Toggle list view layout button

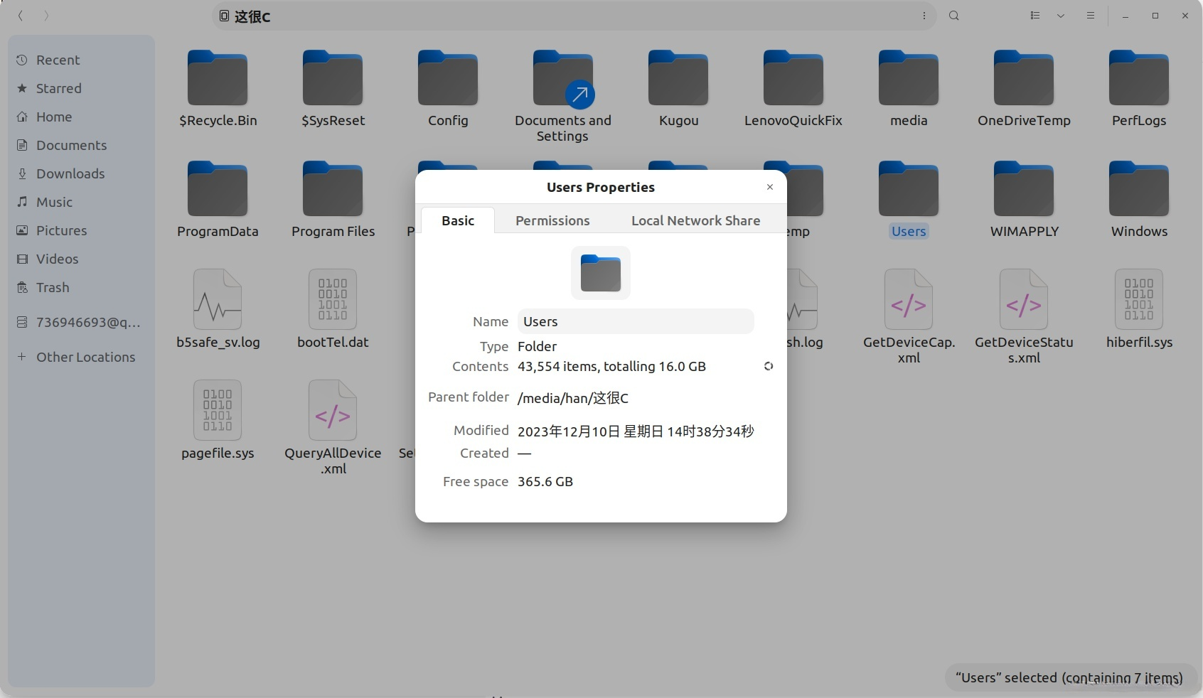tap(1035, 16)
